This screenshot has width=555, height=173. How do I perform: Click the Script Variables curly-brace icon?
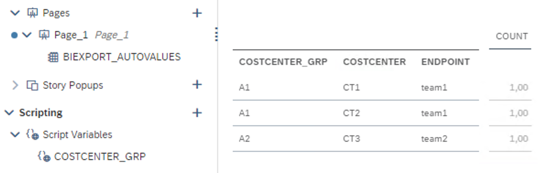pos(32,135)
